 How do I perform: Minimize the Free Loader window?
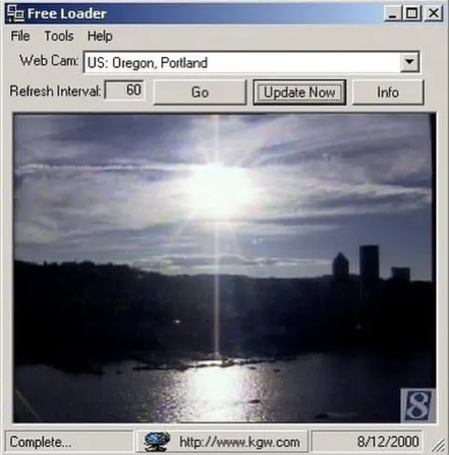[x=393, y=13]
